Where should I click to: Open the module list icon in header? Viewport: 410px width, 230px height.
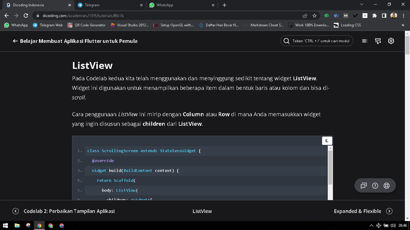click(365, 41)
